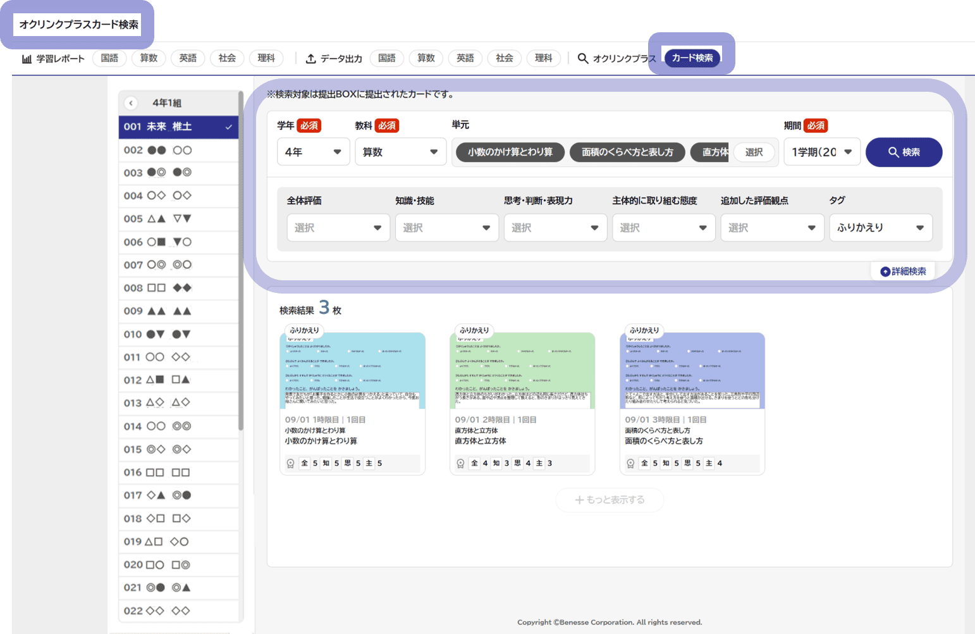Open the タグ dropdown showing ふりかえり
975x634 pixels.
(x=880, y=228)
